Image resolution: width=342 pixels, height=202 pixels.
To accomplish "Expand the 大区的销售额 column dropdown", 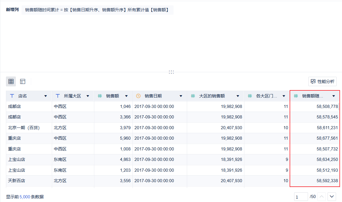I will (x=238, y=96).
